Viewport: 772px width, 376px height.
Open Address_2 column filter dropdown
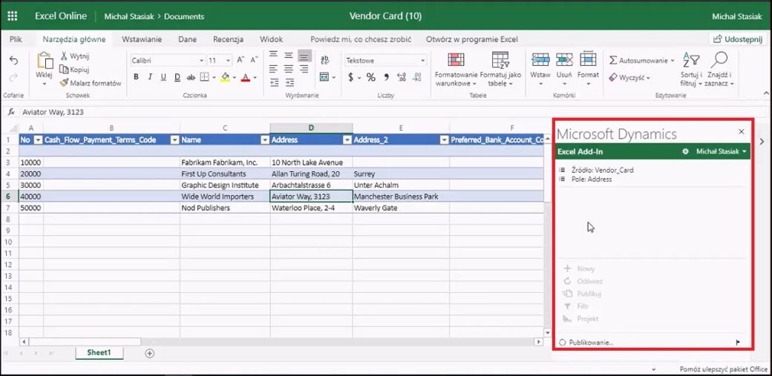coord(444,140)
